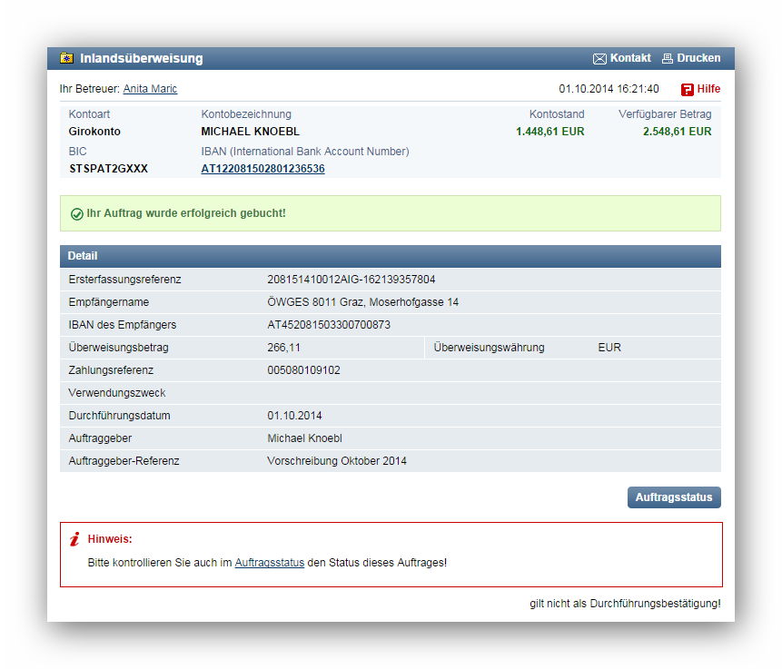Viewport: 782px width, 669px height.
Task: Click the Zahlungsreferenz value 005080109102
Action: [303, 369]
